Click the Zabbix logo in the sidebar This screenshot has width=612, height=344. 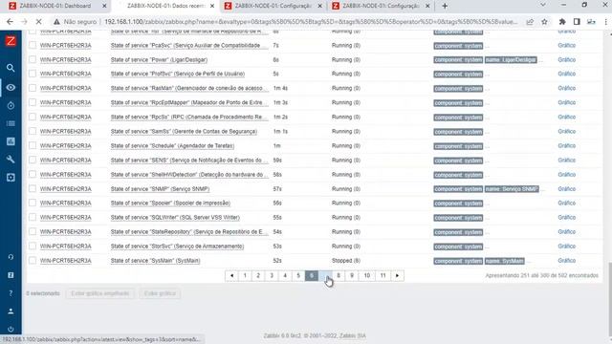(11, 41)
